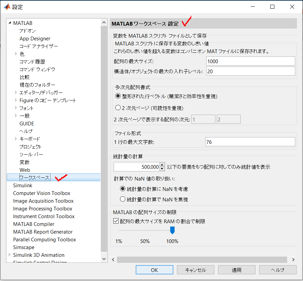Viewport: 303px width, 281px height.
Task: Open Image Acquisition Toolbox settings
Action: click(43, 201)
